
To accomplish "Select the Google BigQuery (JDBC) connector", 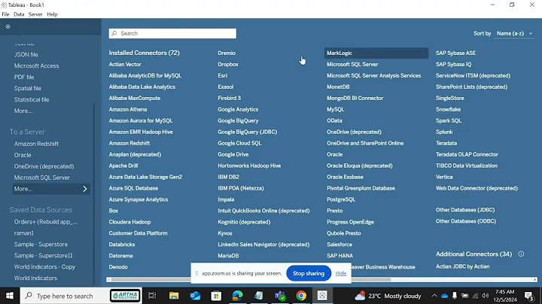I will pos(247,132).
